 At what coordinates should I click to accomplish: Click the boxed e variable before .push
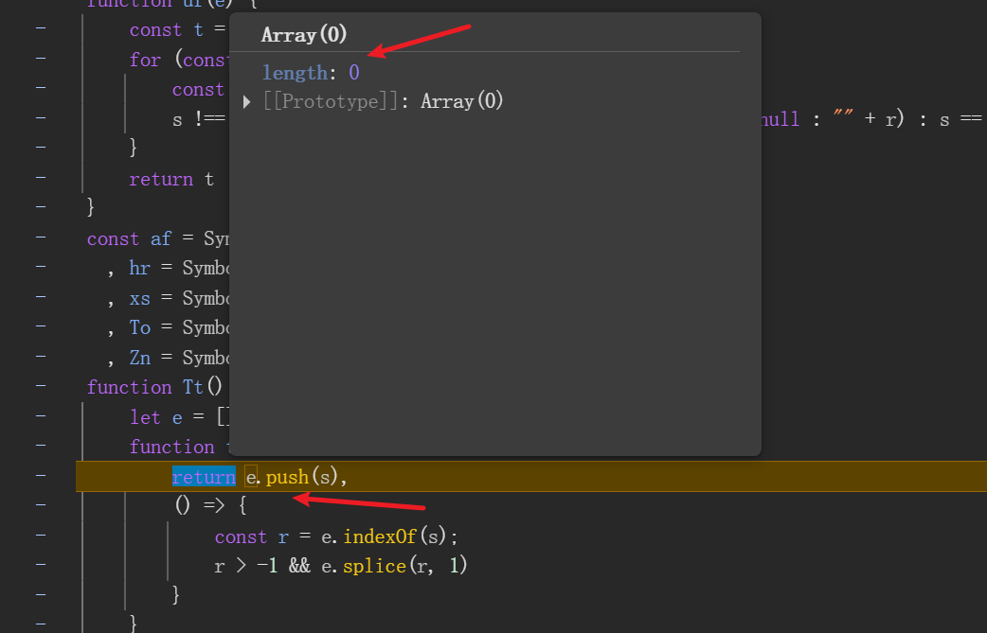tap(251, 478)
